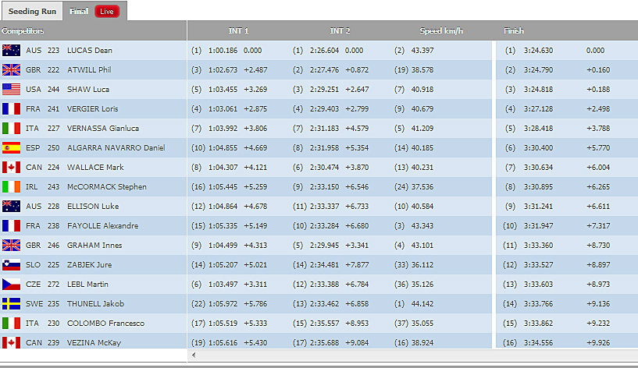The width and height of the screenshot is (638, 368).
Task: Click the INT 2 column header
Action: click(x=340, y=31)
